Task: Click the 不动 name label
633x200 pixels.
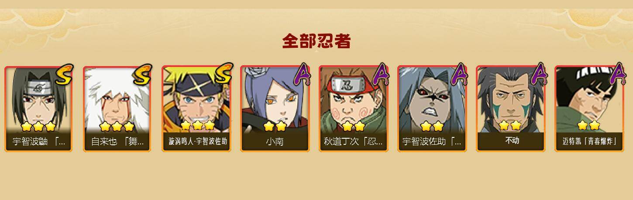Action: coord(511,141)
